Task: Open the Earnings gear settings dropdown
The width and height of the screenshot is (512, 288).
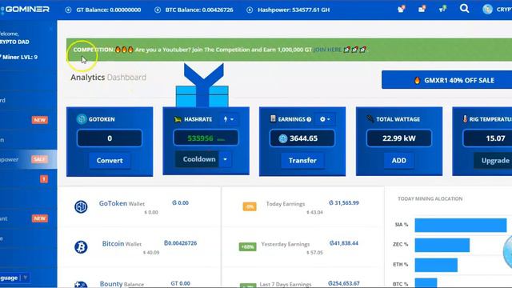Action: [x=325, y=119]
